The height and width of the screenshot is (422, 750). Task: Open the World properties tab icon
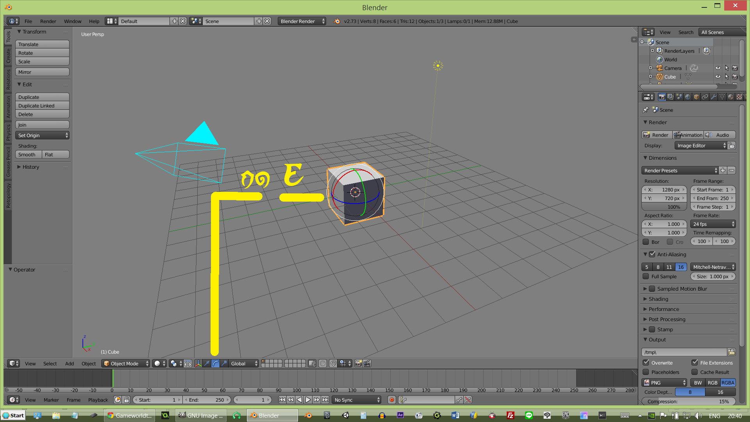[x=688, y=97]
